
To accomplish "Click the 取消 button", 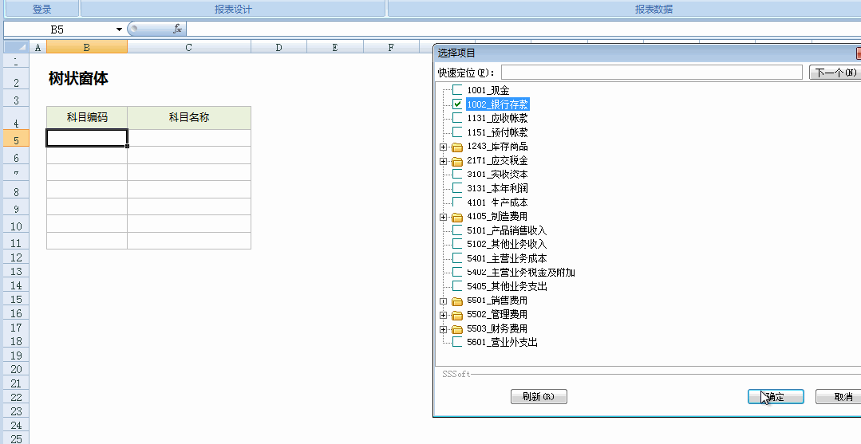I will 840,397.
